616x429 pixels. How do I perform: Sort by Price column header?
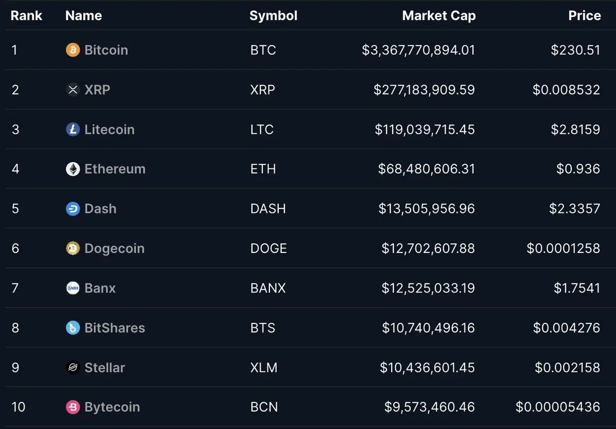[584, 15]
